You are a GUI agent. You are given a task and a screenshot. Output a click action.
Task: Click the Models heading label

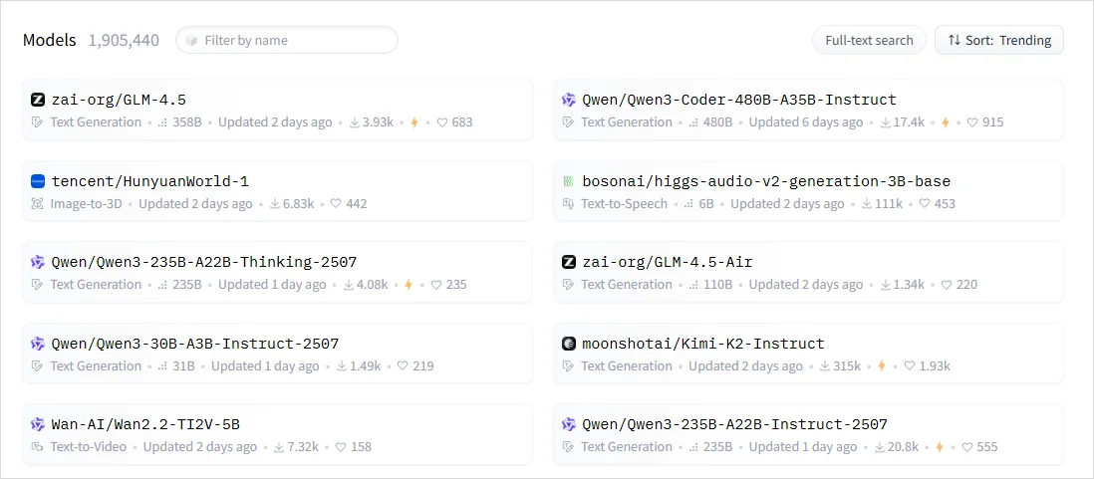(50, 40)
